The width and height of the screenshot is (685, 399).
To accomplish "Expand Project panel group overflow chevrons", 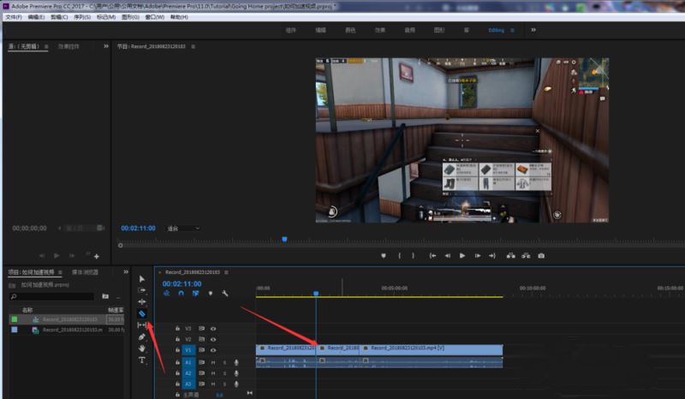I will coord(126,271).
